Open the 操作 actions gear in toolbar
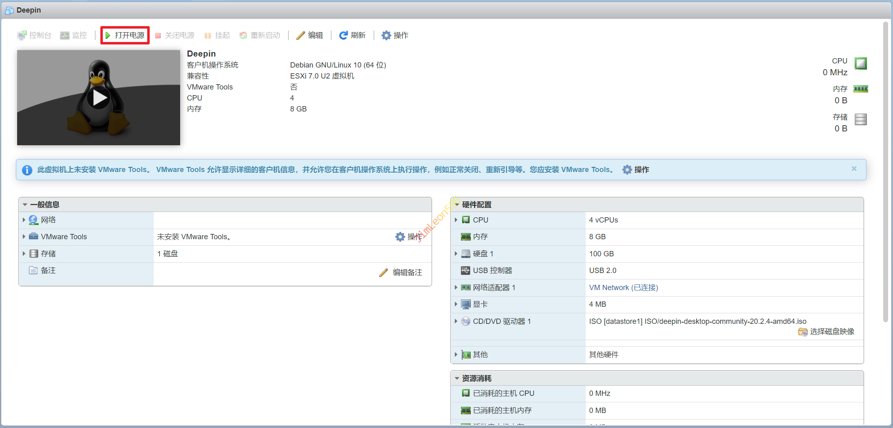The height and width of the screenshot is (428, 893). (386, 35)
